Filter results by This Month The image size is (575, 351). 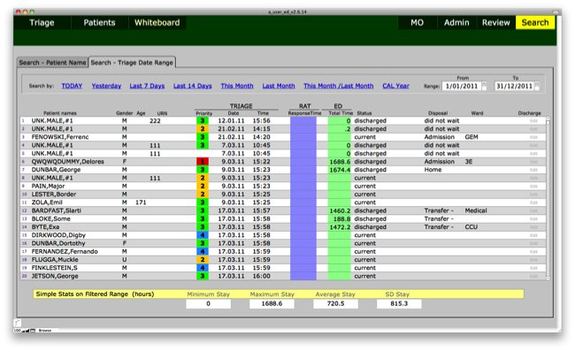tap(237, 86)
